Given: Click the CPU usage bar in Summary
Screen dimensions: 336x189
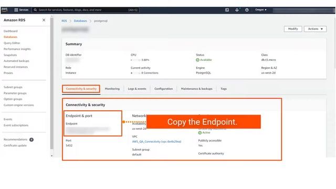Looking at the screenshot, I should 135,60.
